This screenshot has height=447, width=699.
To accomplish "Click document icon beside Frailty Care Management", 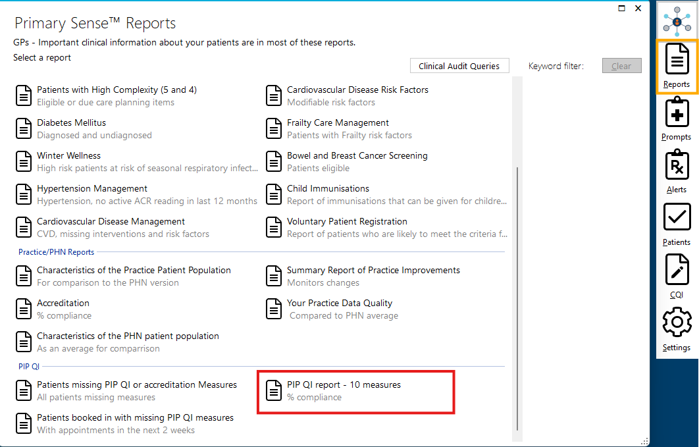I will [274, 129].
